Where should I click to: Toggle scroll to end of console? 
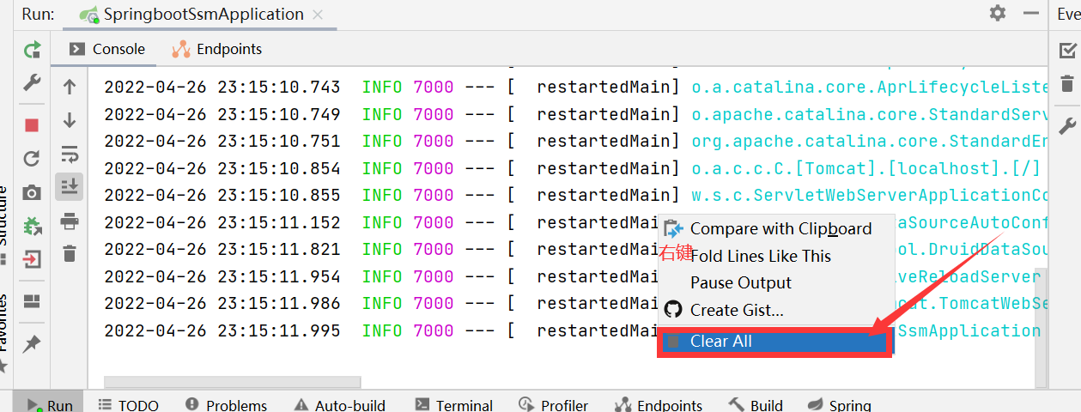(70, 185)
